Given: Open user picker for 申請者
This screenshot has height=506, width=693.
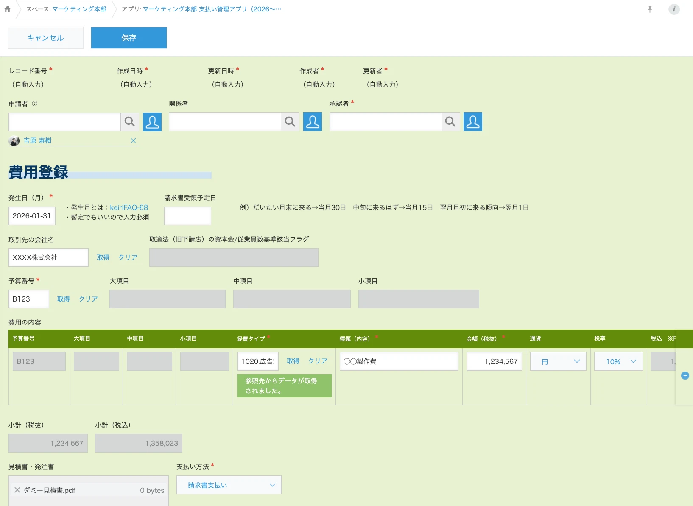Looking at the screenshot, I should click(152, 122).
